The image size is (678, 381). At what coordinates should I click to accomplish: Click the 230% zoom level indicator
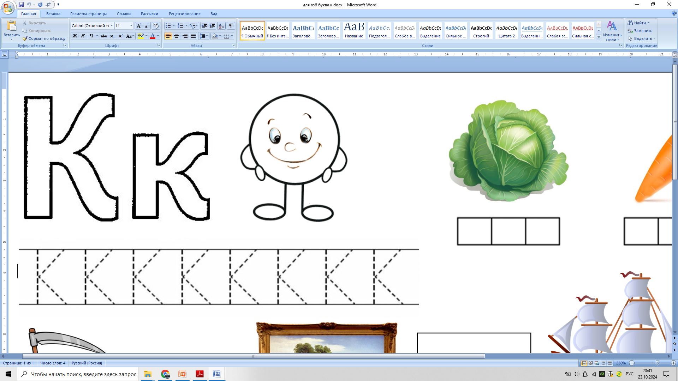tap(621, 363)
